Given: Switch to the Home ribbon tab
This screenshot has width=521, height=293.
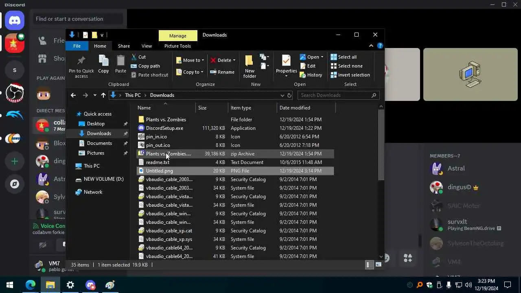Looking at the screenshot, I should [100, 46].
